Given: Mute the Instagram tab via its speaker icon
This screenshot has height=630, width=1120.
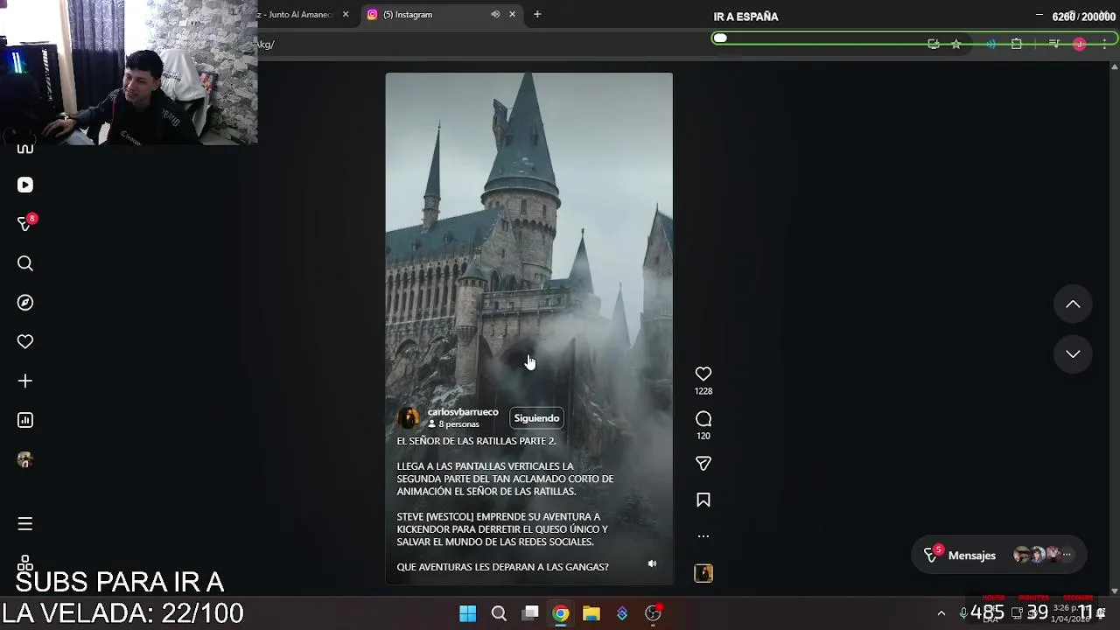Looking at the screenshot, I should pyautogui.click(x=495, y=14).
